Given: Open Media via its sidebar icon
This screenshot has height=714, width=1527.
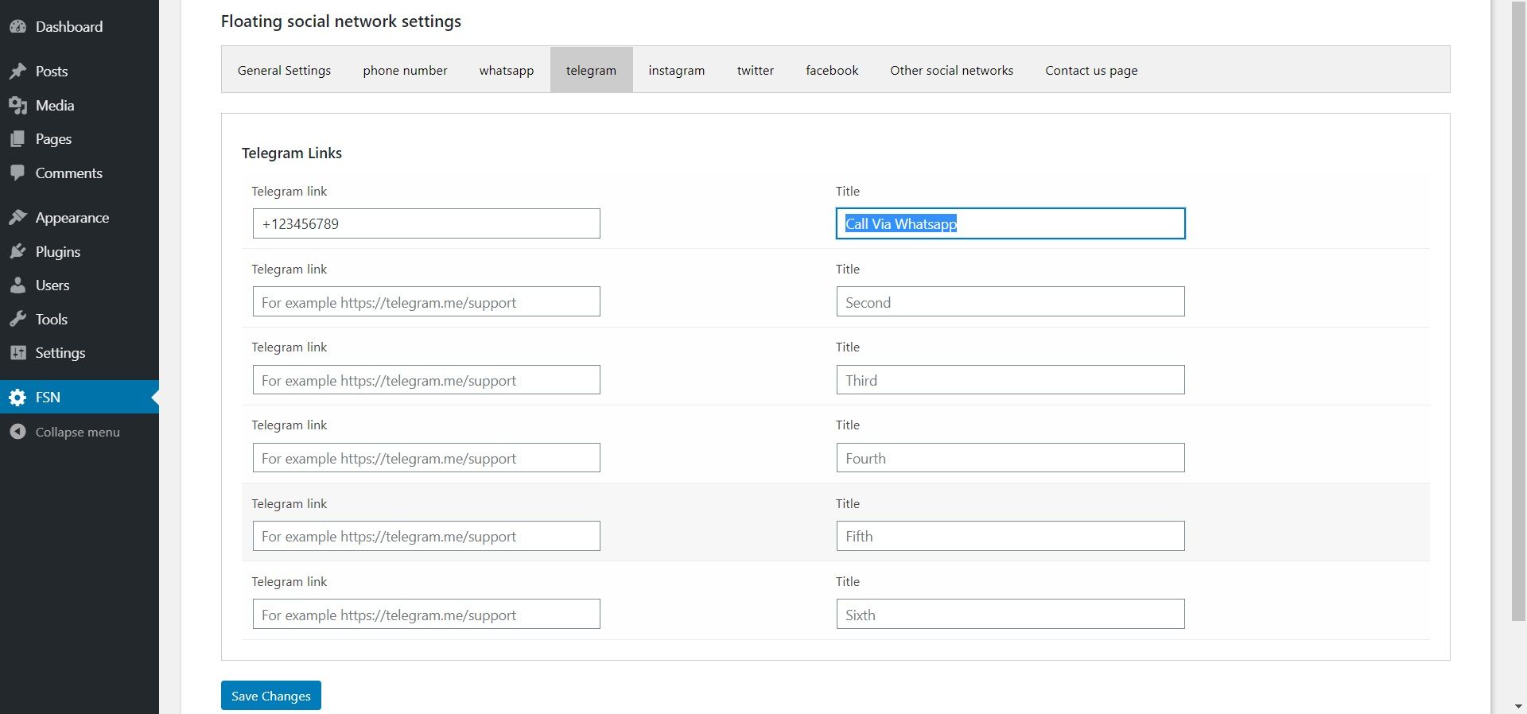Looking at the screenshot, I should [17, 106].
